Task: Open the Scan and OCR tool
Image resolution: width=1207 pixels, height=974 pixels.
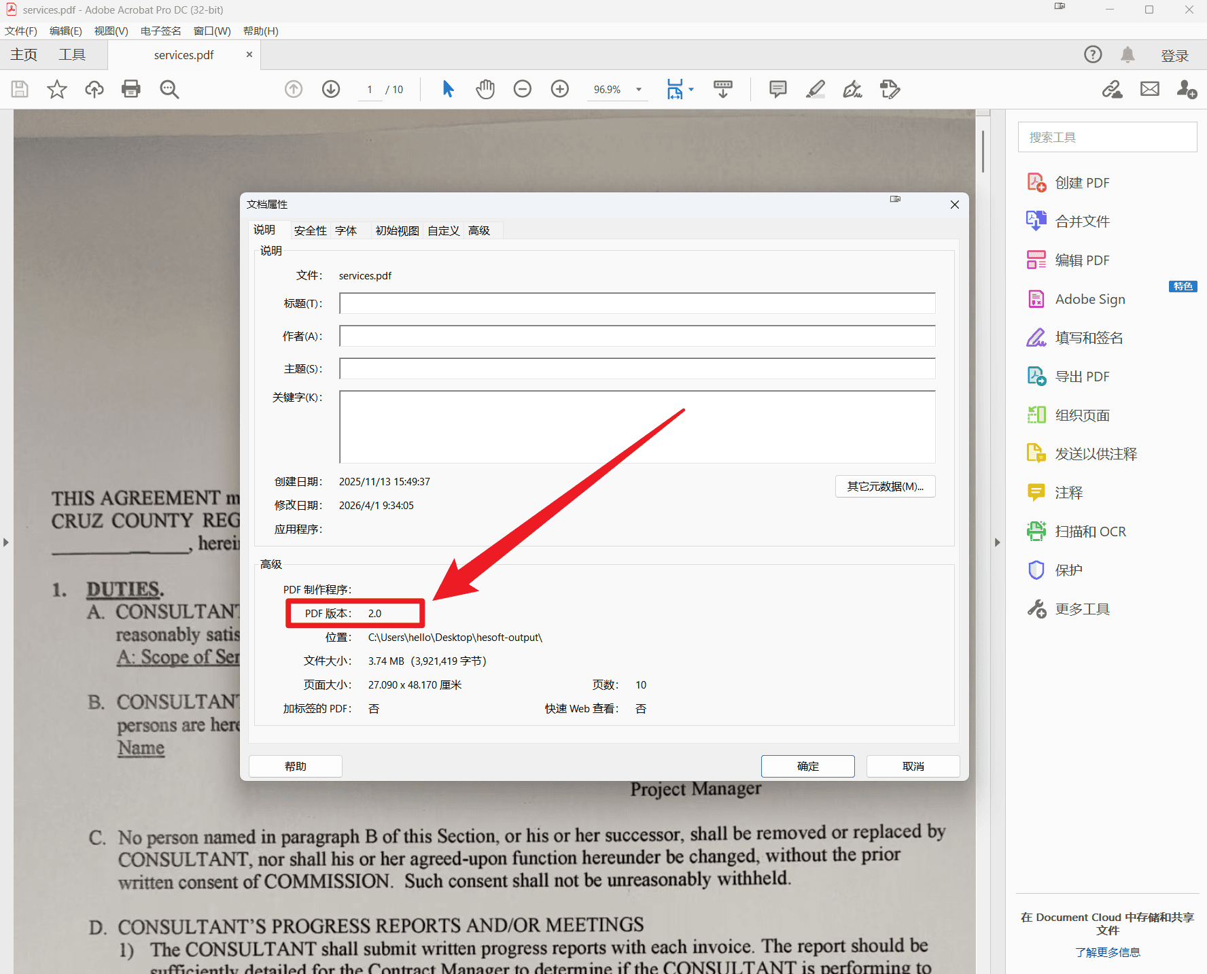Action: point(1090,532)
